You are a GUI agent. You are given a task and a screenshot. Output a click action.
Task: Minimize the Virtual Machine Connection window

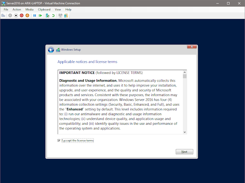pos(217,3)
